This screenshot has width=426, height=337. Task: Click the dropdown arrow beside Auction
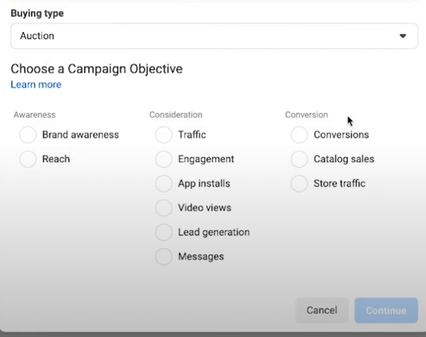pyautogui.click(x=403, y=36)
